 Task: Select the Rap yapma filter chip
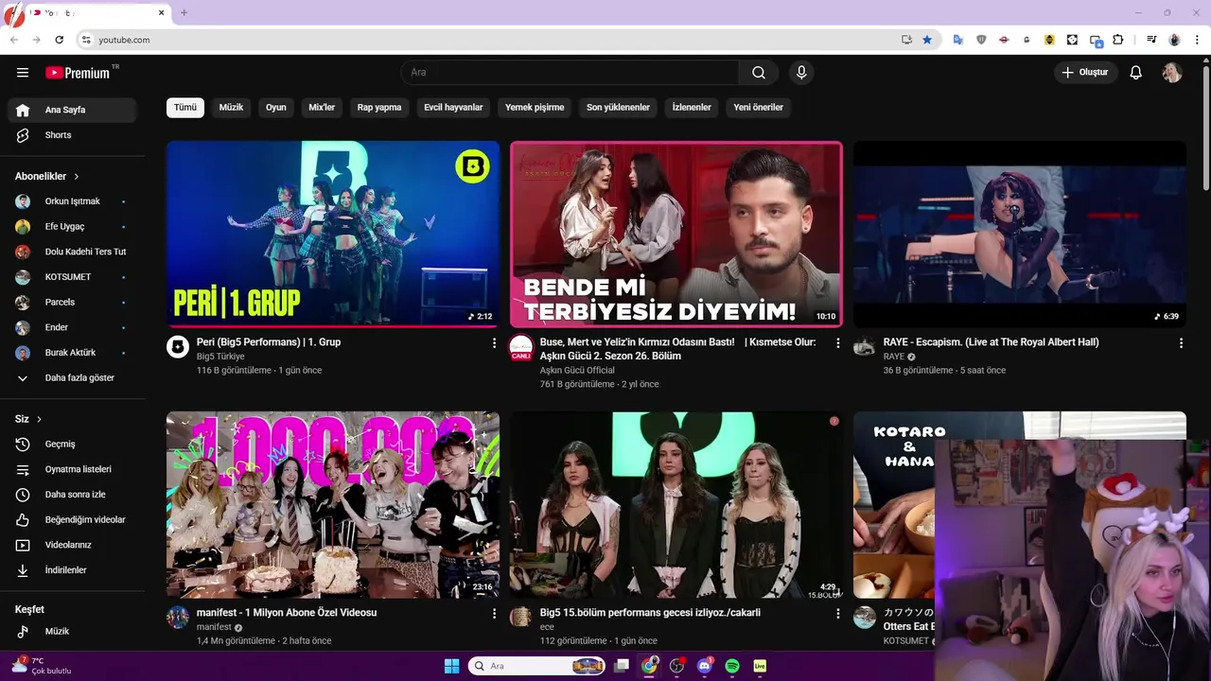[x=379, y=107]
